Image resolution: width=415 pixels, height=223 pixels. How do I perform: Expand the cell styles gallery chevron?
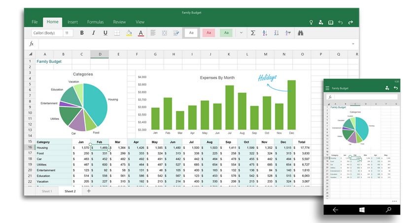point(241,33)
